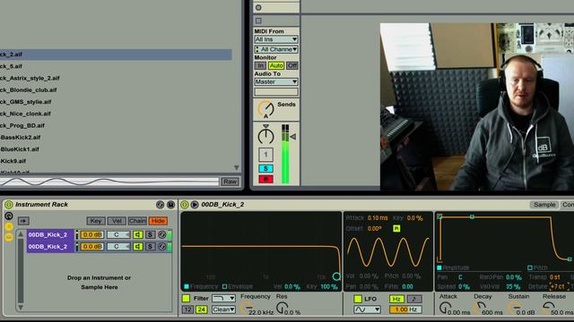Select the Frequency display checkbox in filter
Screen dimensions: 574x322
(x=187, y=286)
